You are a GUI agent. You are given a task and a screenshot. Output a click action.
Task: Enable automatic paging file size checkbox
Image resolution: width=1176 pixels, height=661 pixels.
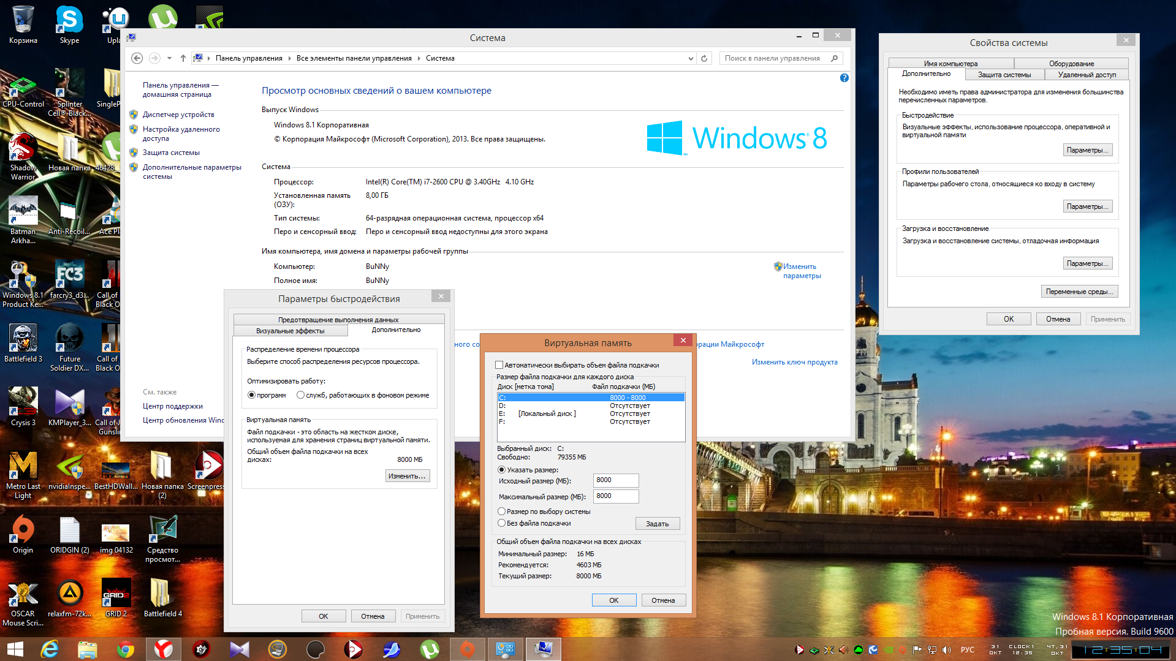pos(499,365)
